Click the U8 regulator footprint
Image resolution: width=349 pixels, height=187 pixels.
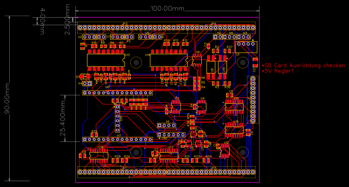pyautogui.click(x=211, y=68)
